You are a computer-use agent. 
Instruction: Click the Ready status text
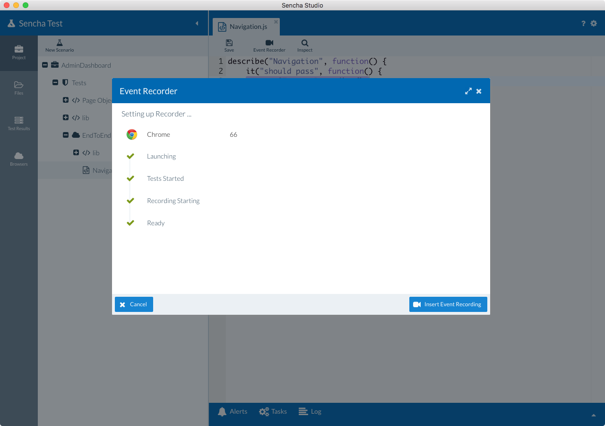156,223
